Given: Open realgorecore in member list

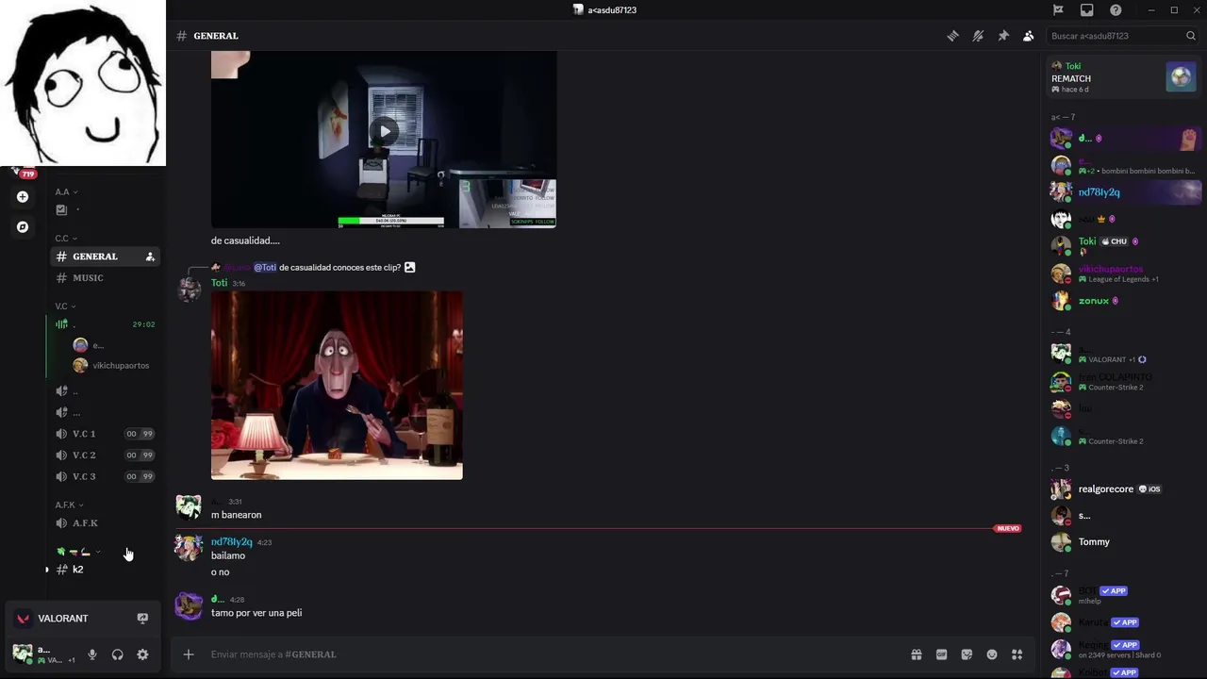Looking at the screenshot, I should [x=1124, y=489].
